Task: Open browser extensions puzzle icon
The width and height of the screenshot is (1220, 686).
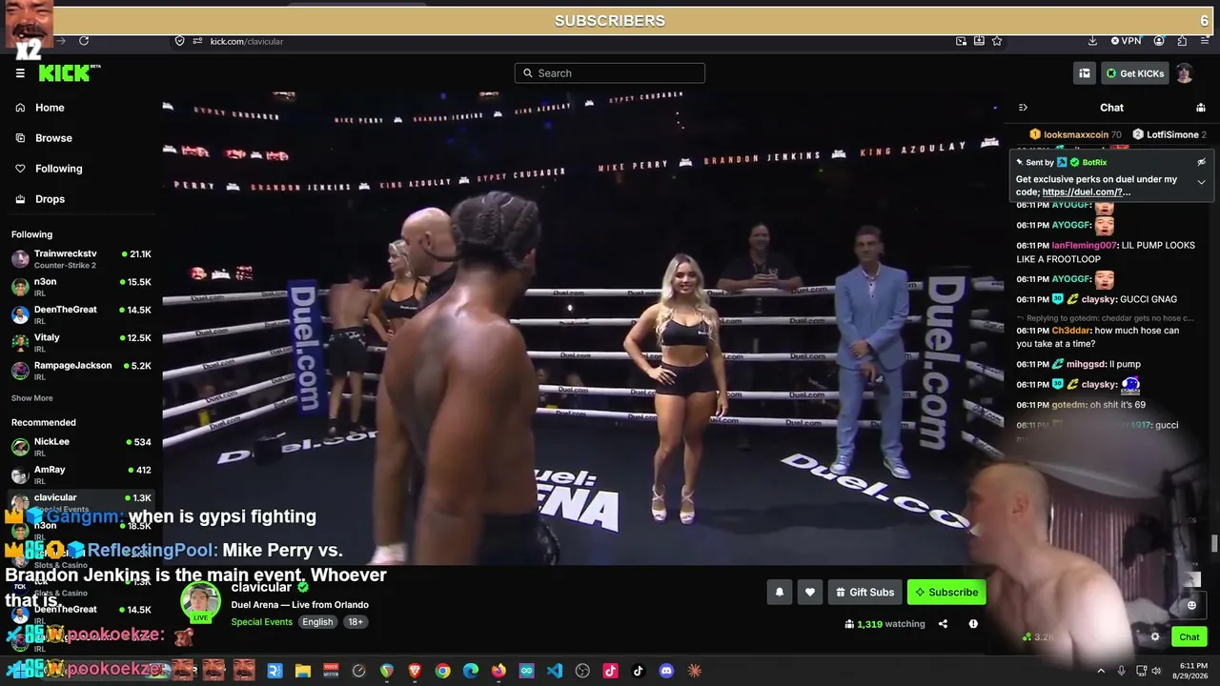Action: (1182, 41)
